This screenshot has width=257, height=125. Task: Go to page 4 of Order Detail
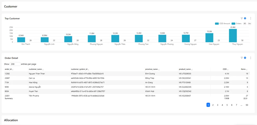[x=222, y=105]
